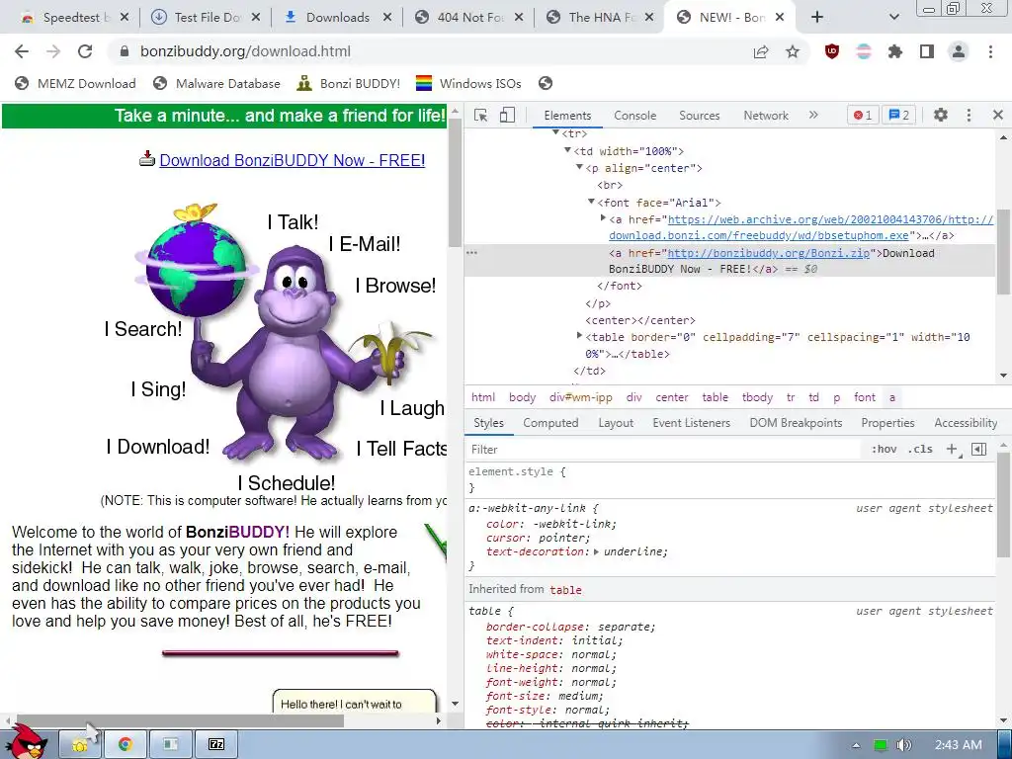1012x759 pixels.
Task: Open the Bonzi BUDDY! bookmark
Action: pyautogui.click(x=349, y=83)
